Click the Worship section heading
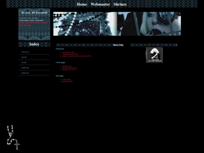Screen dimensions: 204x153 tap(59, 76)
